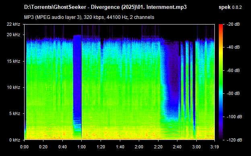The height and width of the screenshot is (156, 251).
Task: Click the file path title ending in Internment.mp3
Action: point(105,7)
